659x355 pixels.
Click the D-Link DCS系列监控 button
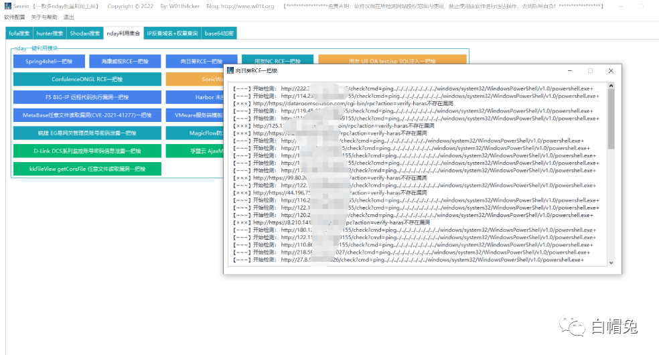coord(87,151)
